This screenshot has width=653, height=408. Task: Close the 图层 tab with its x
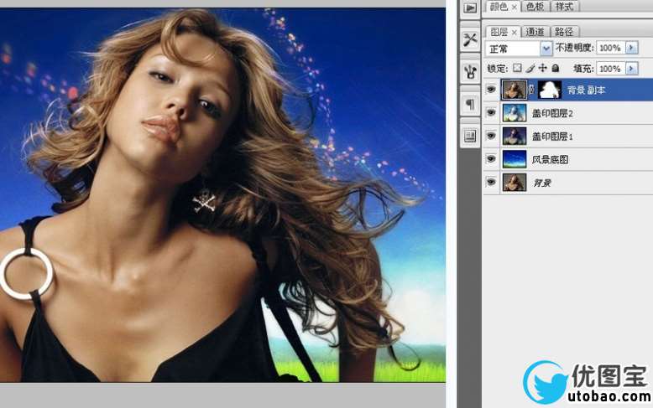[x=515, y=32]
